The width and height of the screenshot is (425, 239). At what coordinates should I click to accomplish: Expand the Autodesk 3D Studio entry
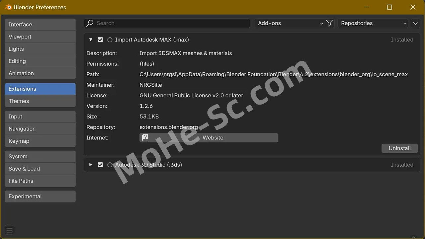91,165
